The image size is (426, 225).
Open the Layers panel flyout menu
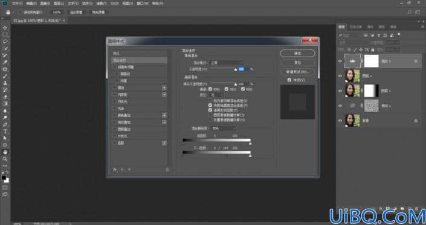(x=423, y=27)
